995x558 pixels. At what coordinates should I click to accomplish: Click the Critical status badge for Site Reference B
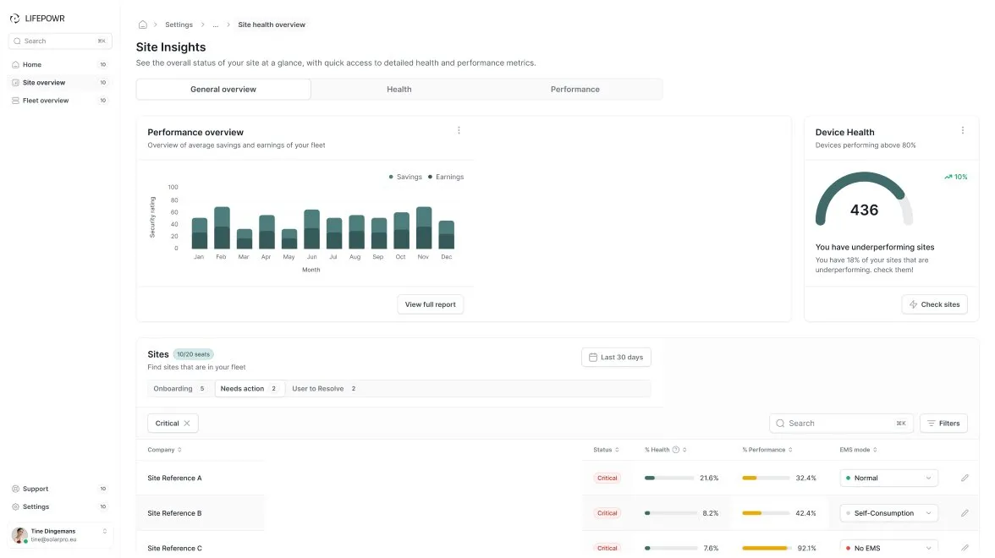[607, 513]
